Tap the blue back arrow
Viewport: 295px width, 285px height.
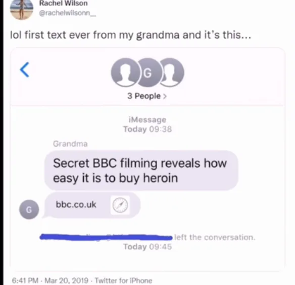(24, 69)
